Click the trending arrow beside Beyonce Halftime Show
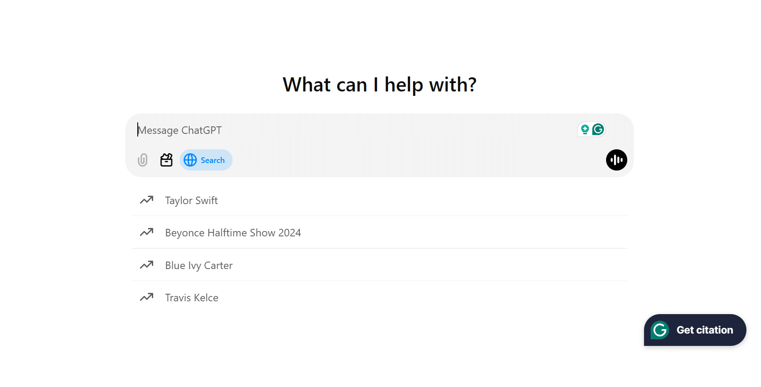The image size is (761, 387). pyautogui.click(x=146, y=232)
